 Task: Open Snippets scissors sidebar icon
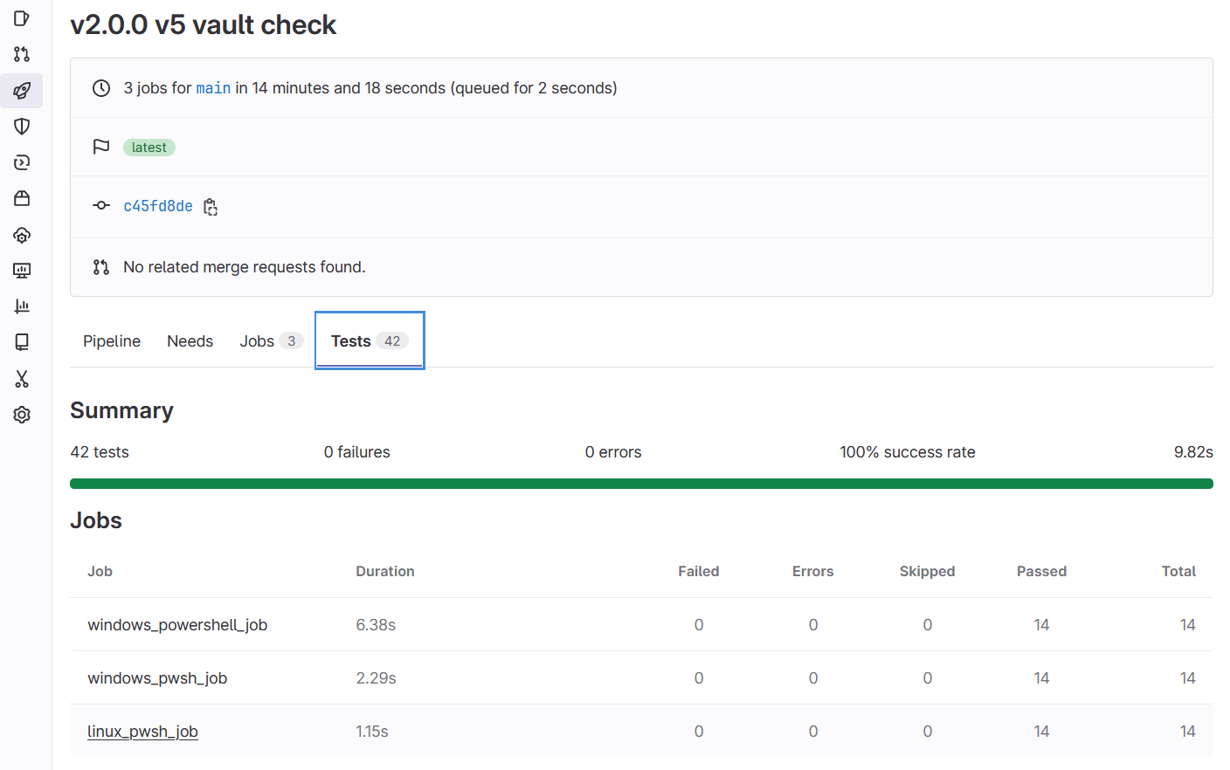pos(22,379)
